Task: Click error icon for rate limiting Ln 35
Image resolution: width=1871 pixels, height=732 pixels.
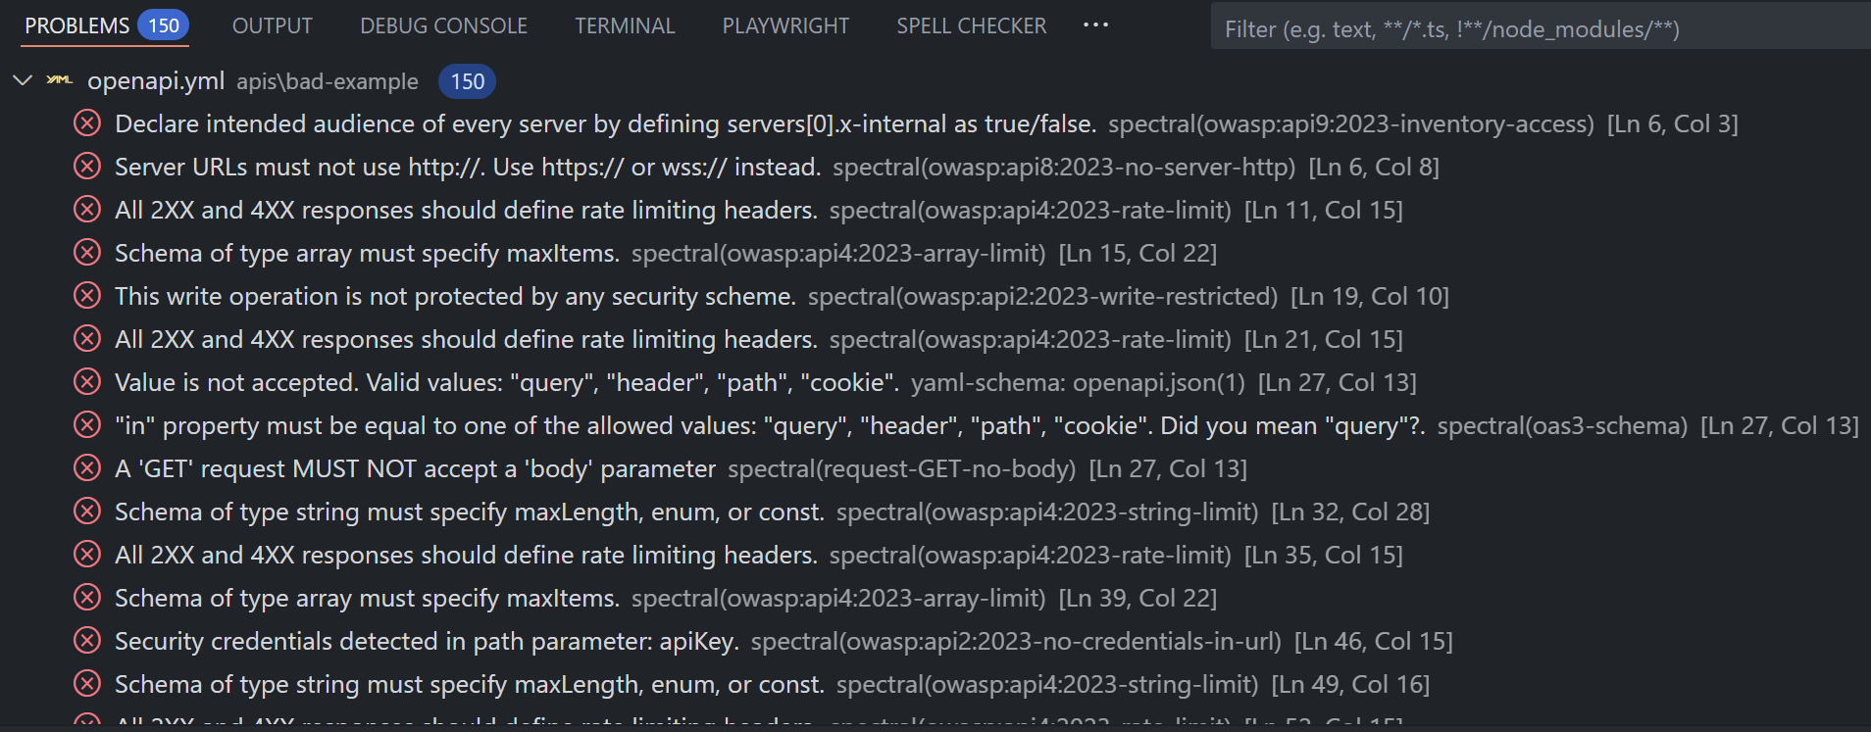Action: pos(87,555)
